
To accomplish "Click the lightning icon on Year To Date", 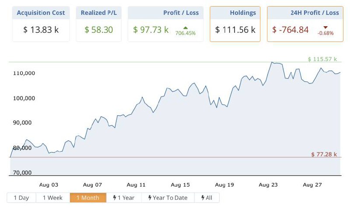I will click(150, 198).
